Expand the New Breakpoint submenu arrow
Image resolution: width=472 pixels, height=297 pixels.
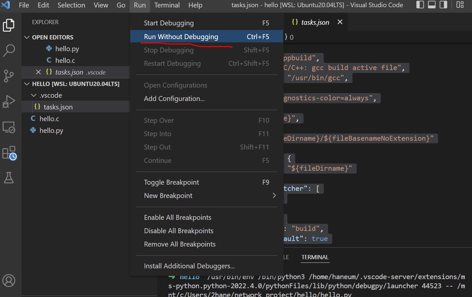tap(274, 195)
